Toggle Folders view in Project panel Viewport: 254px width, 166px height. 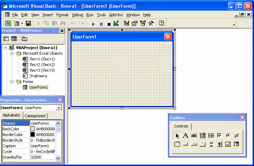(x=24, y=39)
